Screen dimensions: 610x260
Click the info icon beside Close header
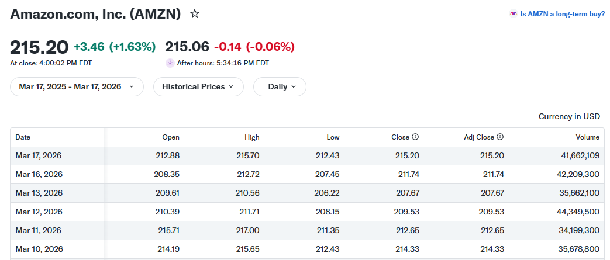(415, 137)
